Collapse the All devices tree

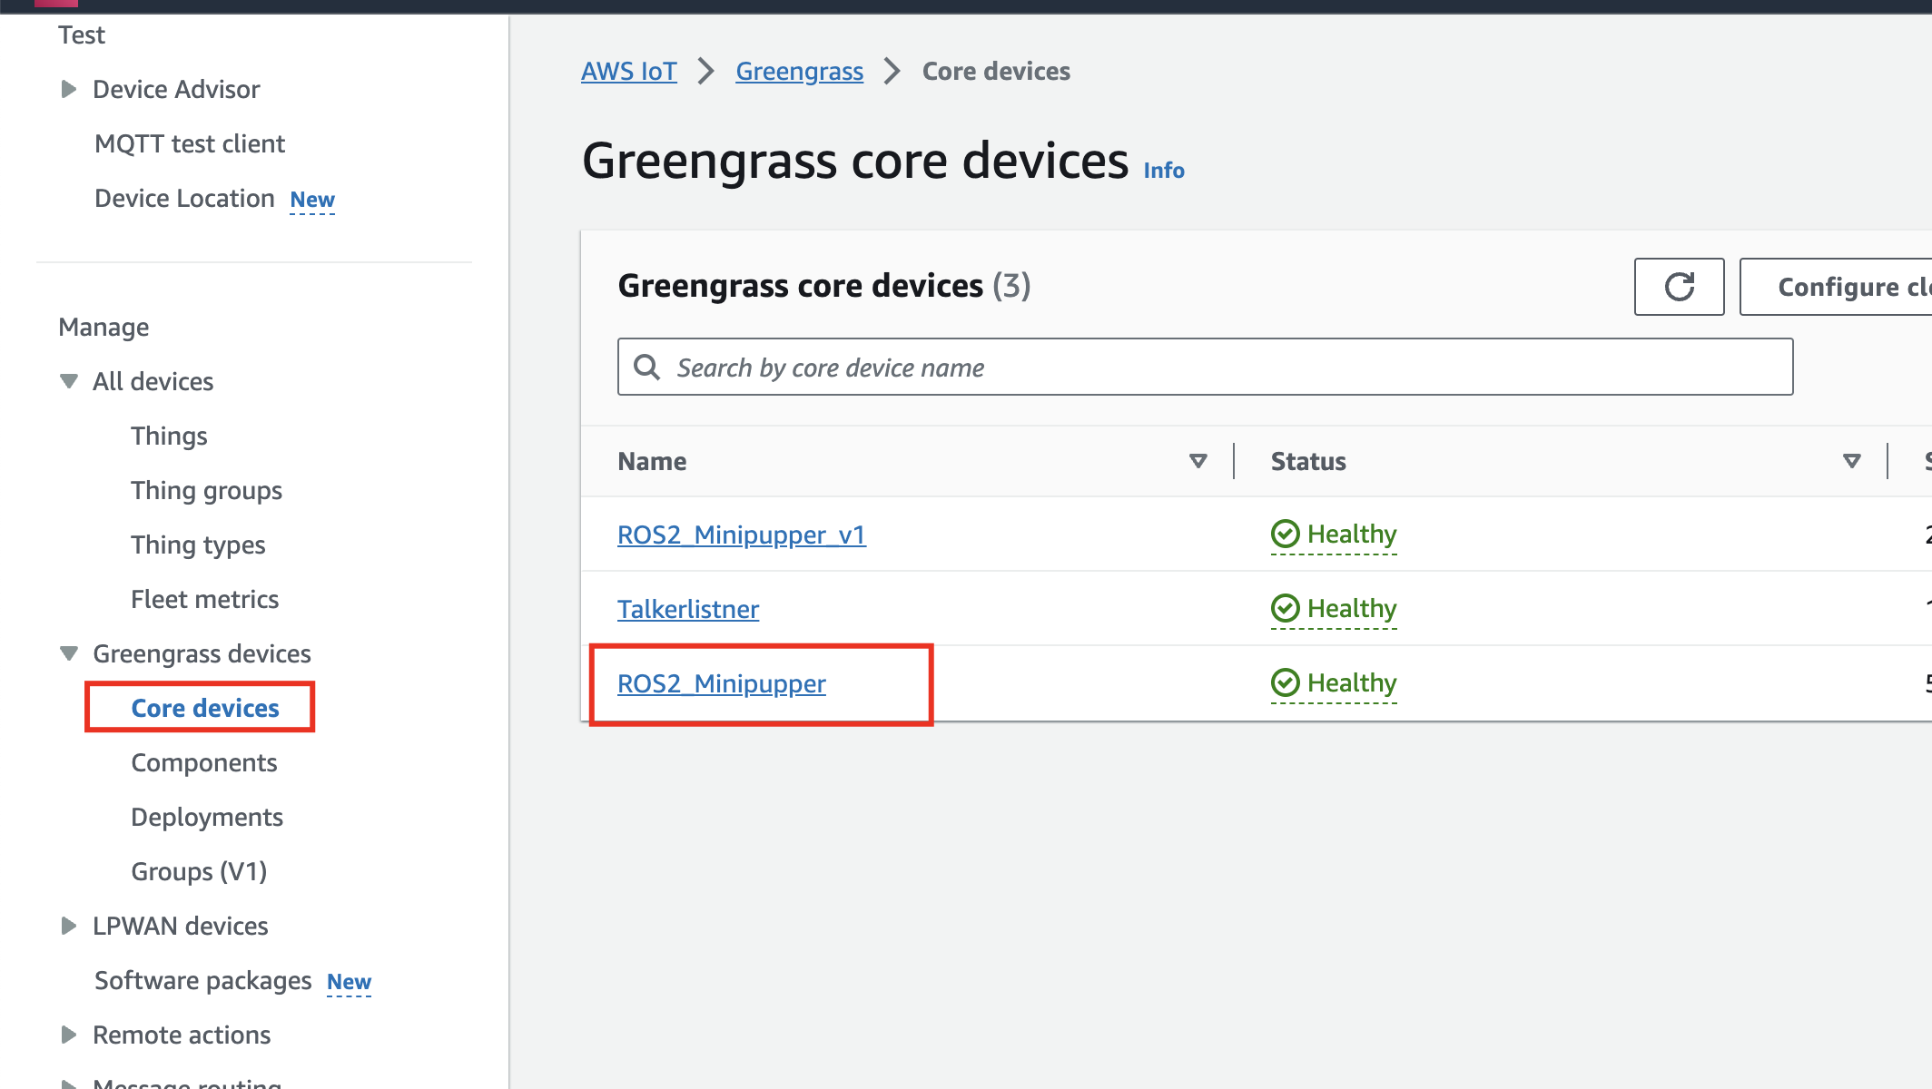68,381
